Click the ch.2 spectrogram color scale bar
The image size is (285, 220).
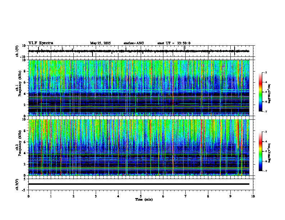coord(260,151)
